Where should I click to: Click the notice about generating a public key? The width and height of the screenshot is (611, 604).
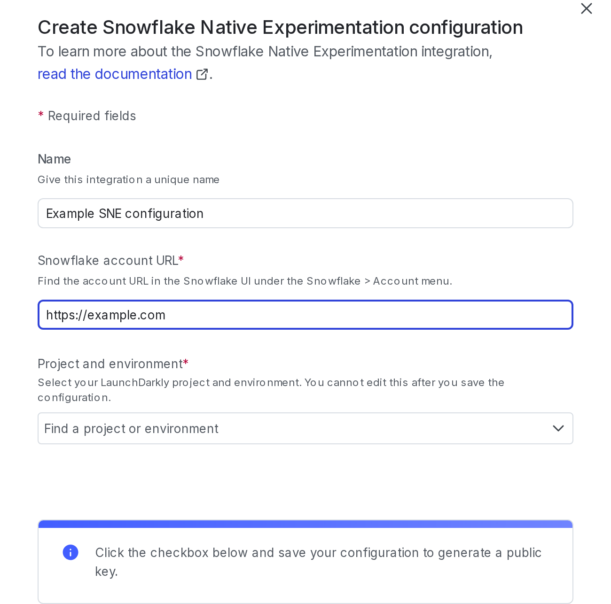click(x=318, y=562)
